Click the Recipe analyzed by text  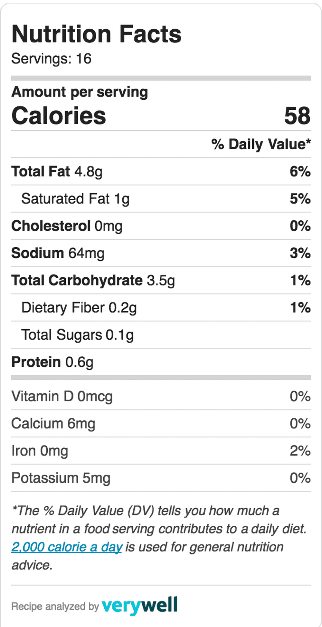(55, 606)
